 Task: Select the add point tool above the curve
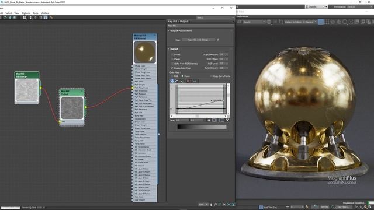pos(182,81)
